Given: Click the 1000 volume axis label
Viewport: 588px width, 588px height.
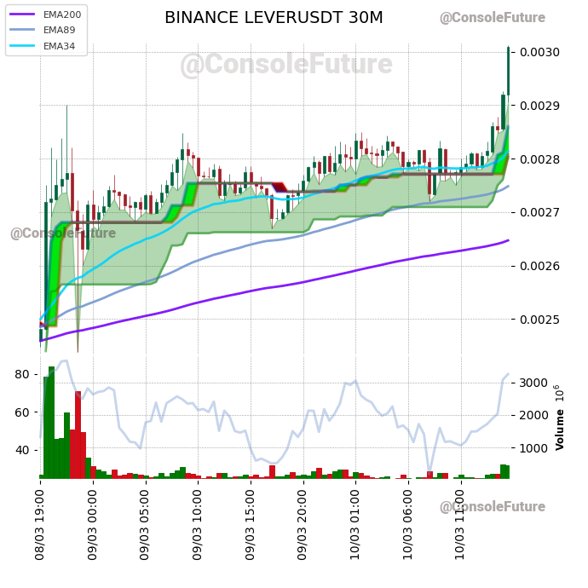Looking at the screenshot, I should (x=533, y=448).
